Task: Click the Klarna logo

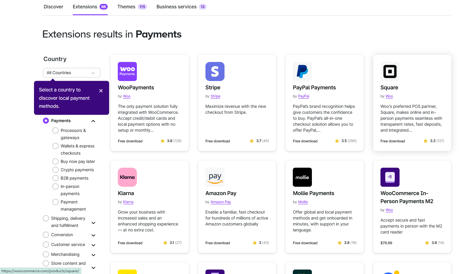Action: coord(127,177)
